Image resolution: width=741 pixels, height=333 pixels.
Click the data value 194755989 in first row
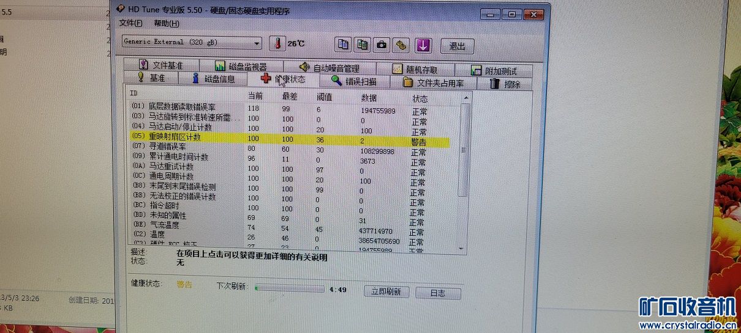tap(377, 111)
